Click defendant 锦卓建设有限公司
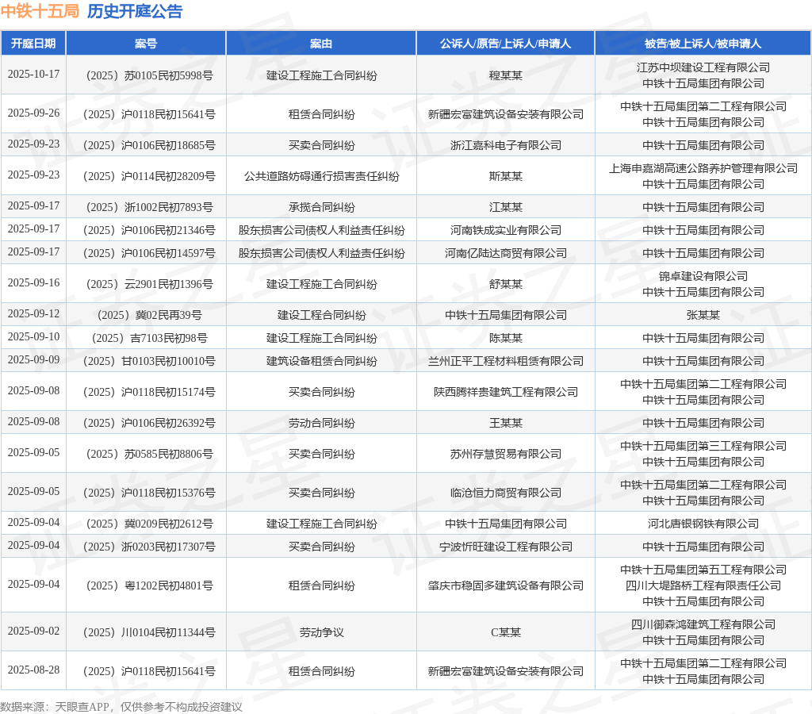The image size is (812, 714). coord(703,277)
